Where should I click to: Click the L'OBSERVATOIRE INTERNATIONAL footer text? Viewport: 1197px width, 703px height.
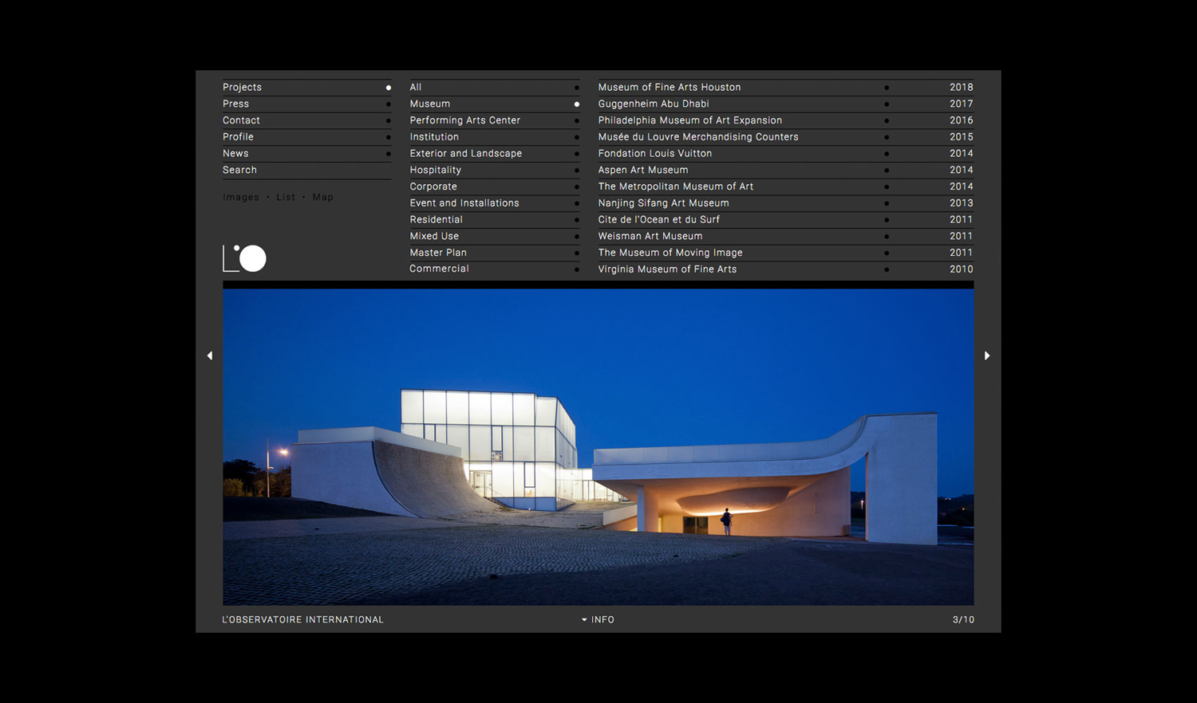(303, 619)
